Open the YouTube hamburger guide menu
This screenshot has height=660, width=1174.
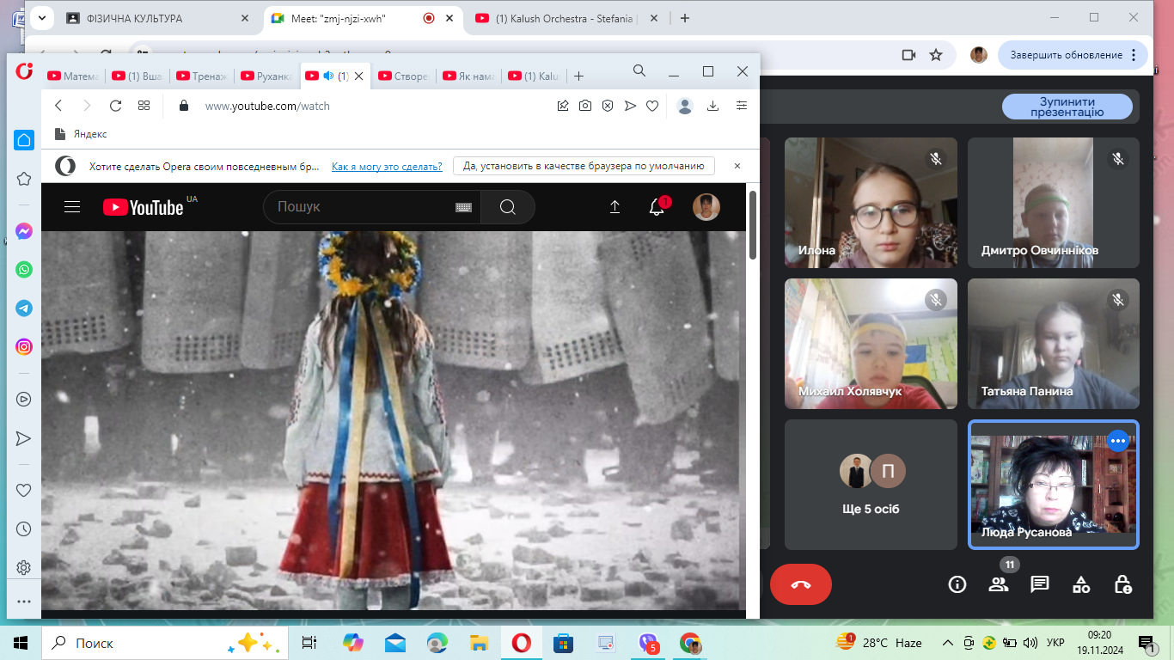72,207
